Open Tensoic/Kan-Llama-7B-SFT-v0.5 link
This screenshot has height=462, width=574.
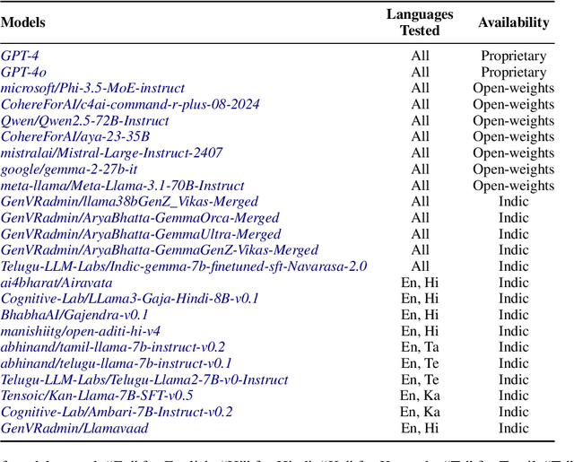[97, 396]
